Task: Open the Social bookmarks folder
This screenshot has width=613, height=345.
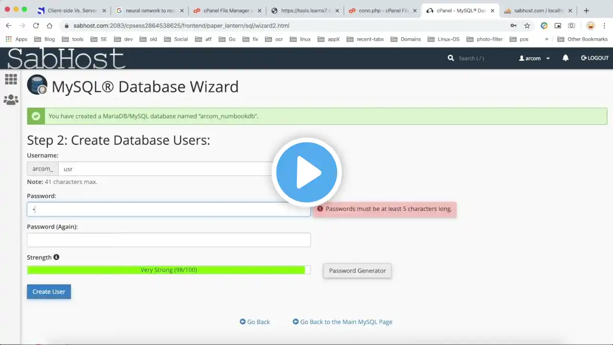Action: [176, 39]
